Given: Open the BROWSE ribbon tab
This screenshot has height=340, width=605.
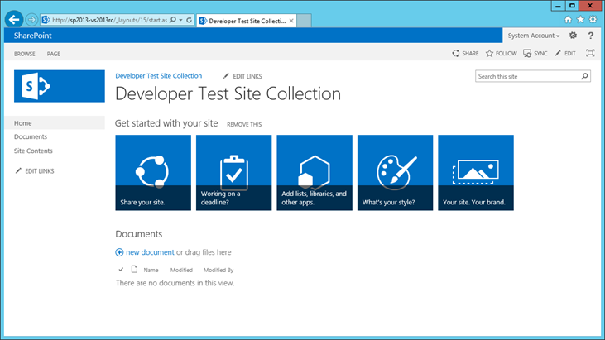Looking at the screenshot, I should tap(25, 54).
